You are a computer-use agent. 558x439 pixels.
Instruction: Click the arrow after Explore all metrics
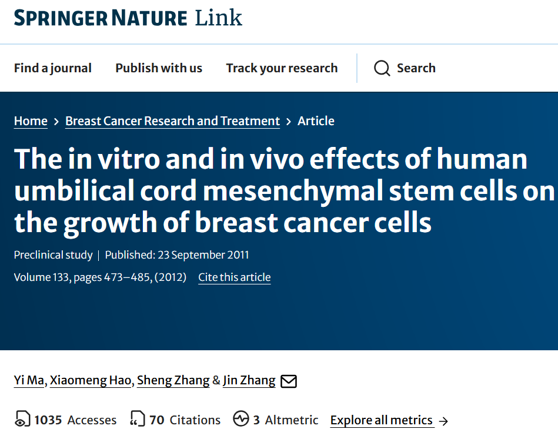click(443, 421)
